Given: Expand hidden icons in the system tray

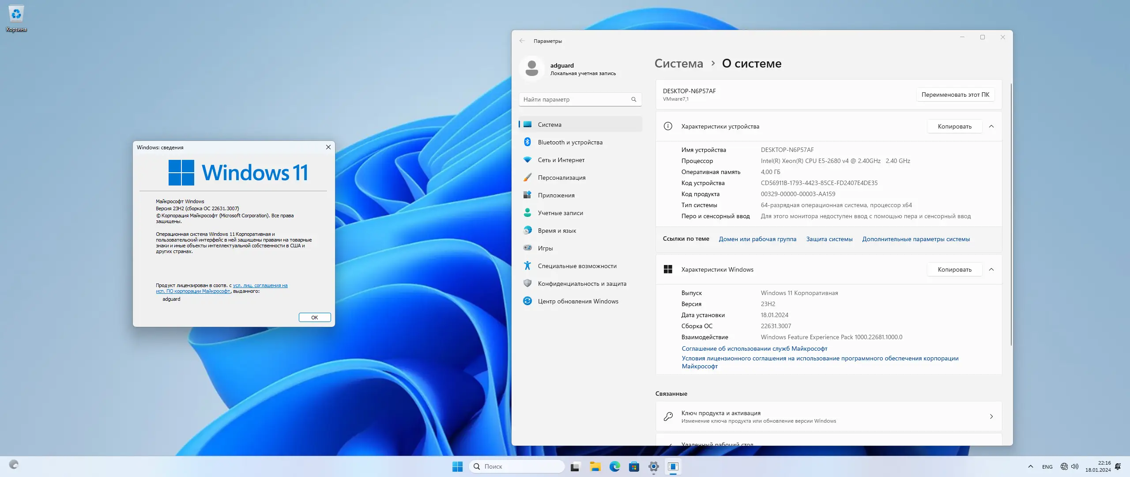Looking at the screenshot, I should coord(1030,466).
